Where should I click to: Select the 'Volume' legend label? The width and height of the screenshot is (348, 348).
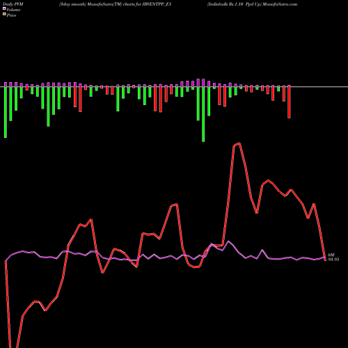(x=13, y=10)
